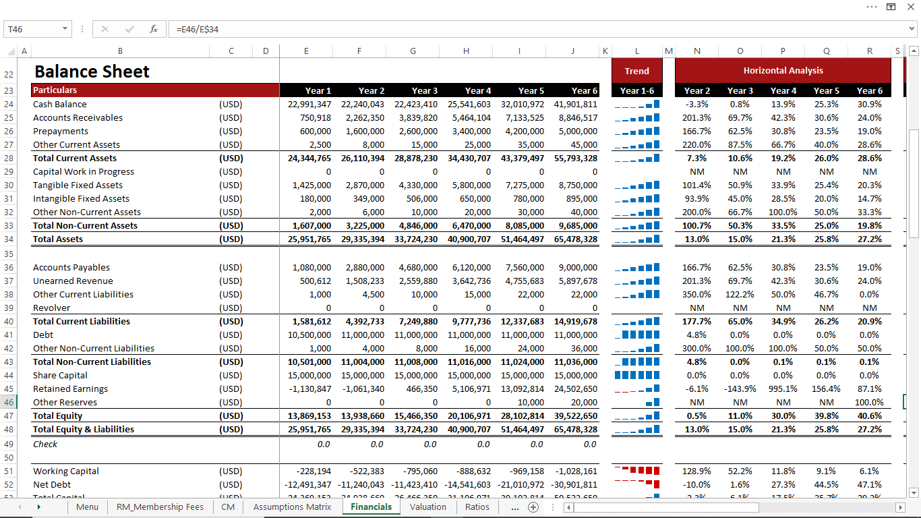Open the Ribbon Display Options icon
This screenshot has width=921, height=518.
(891, 7)
